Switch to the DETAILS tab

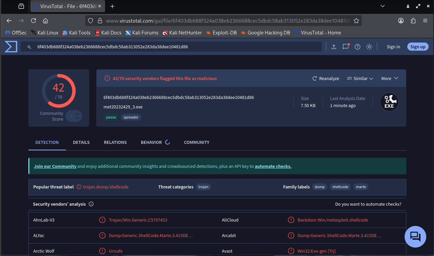pos(81,142)
